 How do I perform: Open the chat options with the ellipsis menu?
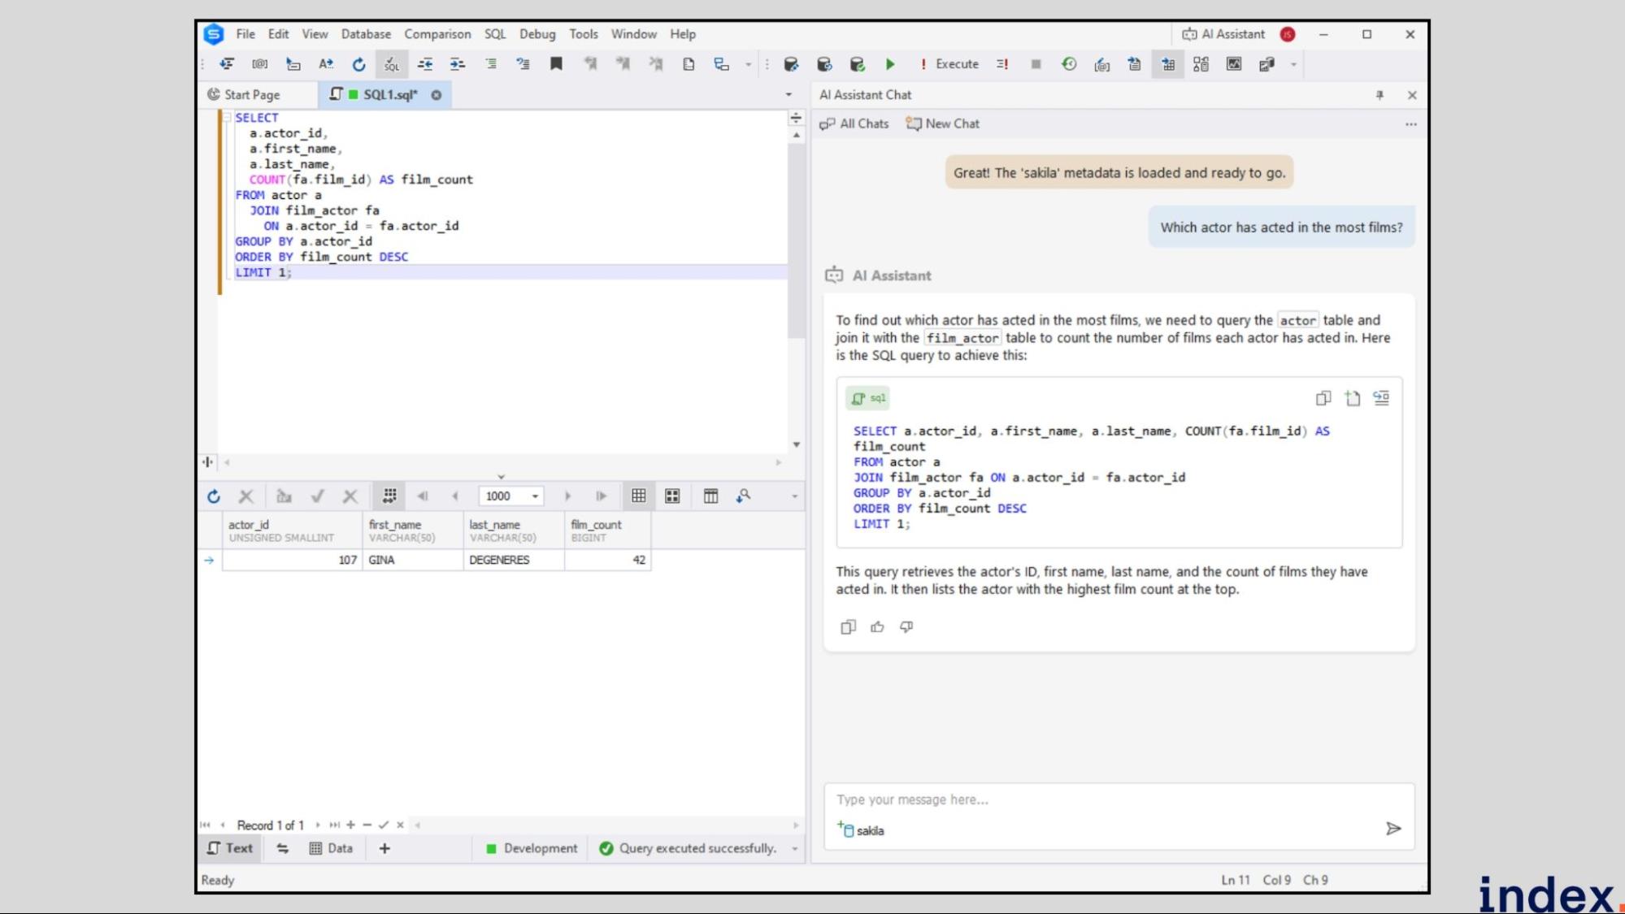[x=1410, y=123]
